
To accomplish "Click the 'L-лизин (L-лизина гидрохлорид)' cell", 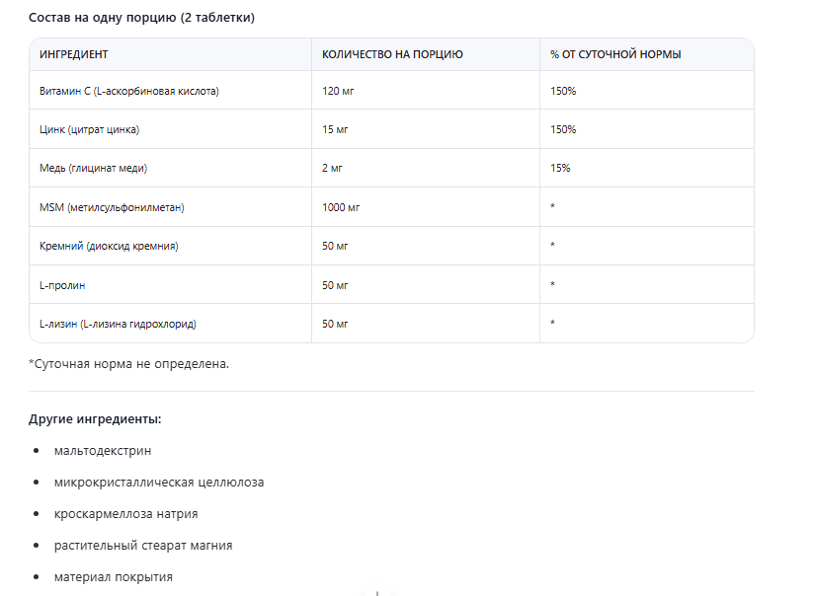I will point(124,324).
